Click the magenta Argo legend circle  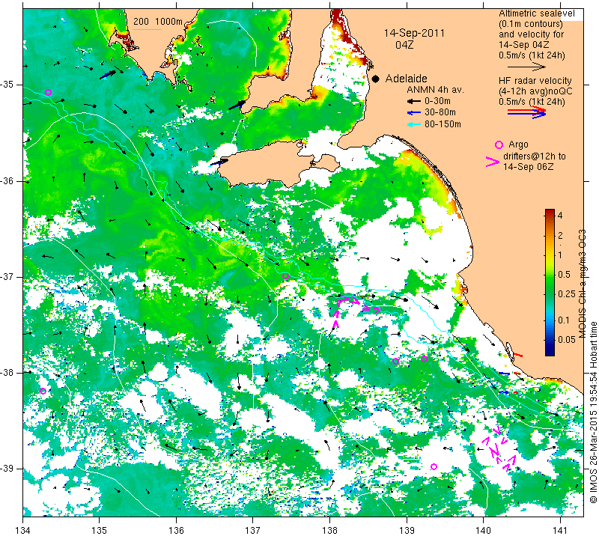pos(499,144)
